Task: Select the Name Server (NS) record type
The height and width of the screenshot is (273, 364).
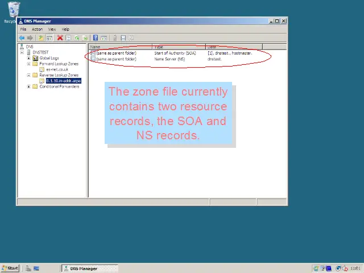Action: click(x=169, y=59)
